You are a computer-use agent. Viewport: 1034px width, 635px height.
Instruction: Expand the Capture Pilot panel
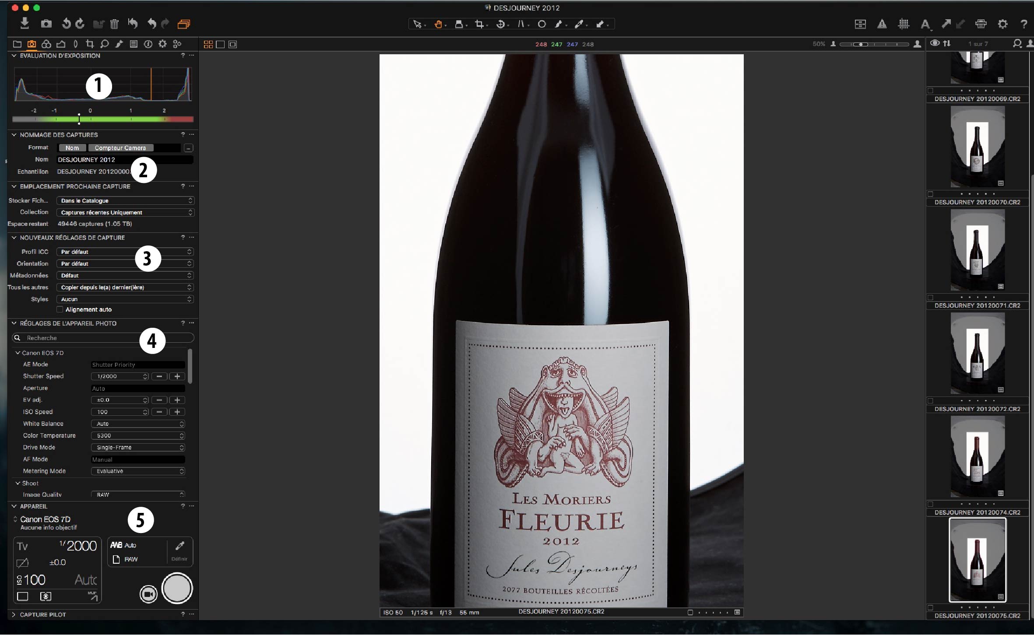[14, 614]
